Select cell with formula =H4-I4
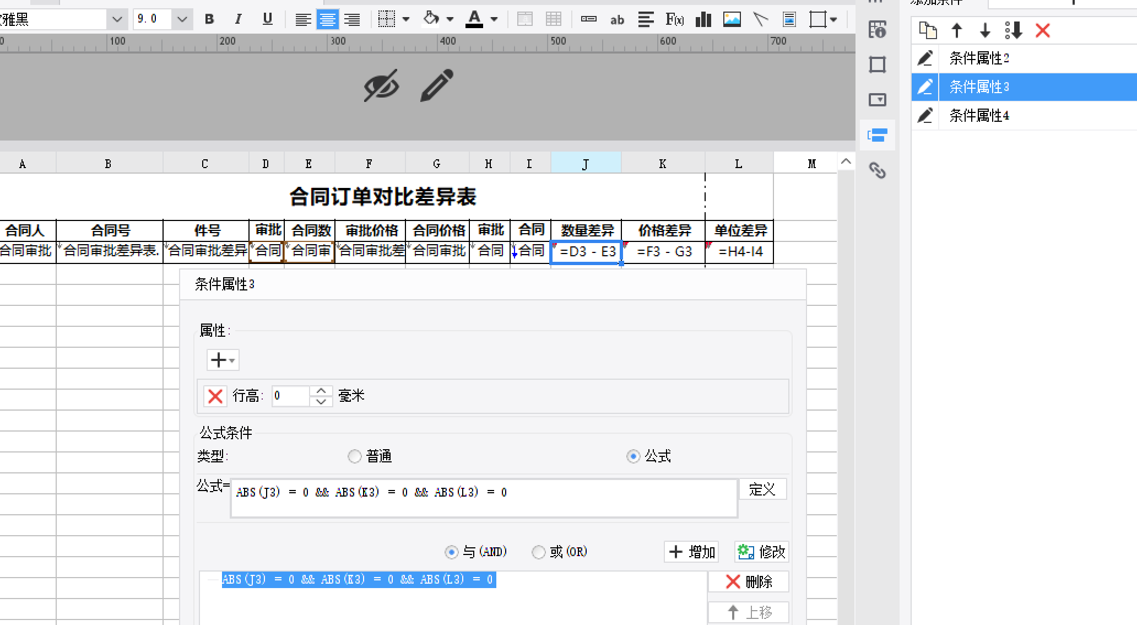 pyautogui.click(x=740, y=252)
